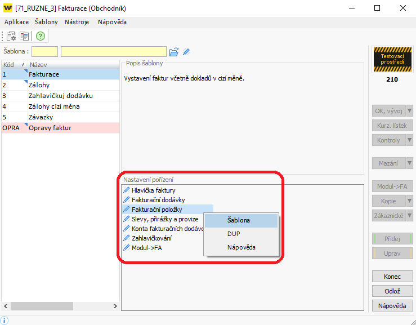Click the Uprav button
This screenshot has height=325, width=416.
(392, 253)
